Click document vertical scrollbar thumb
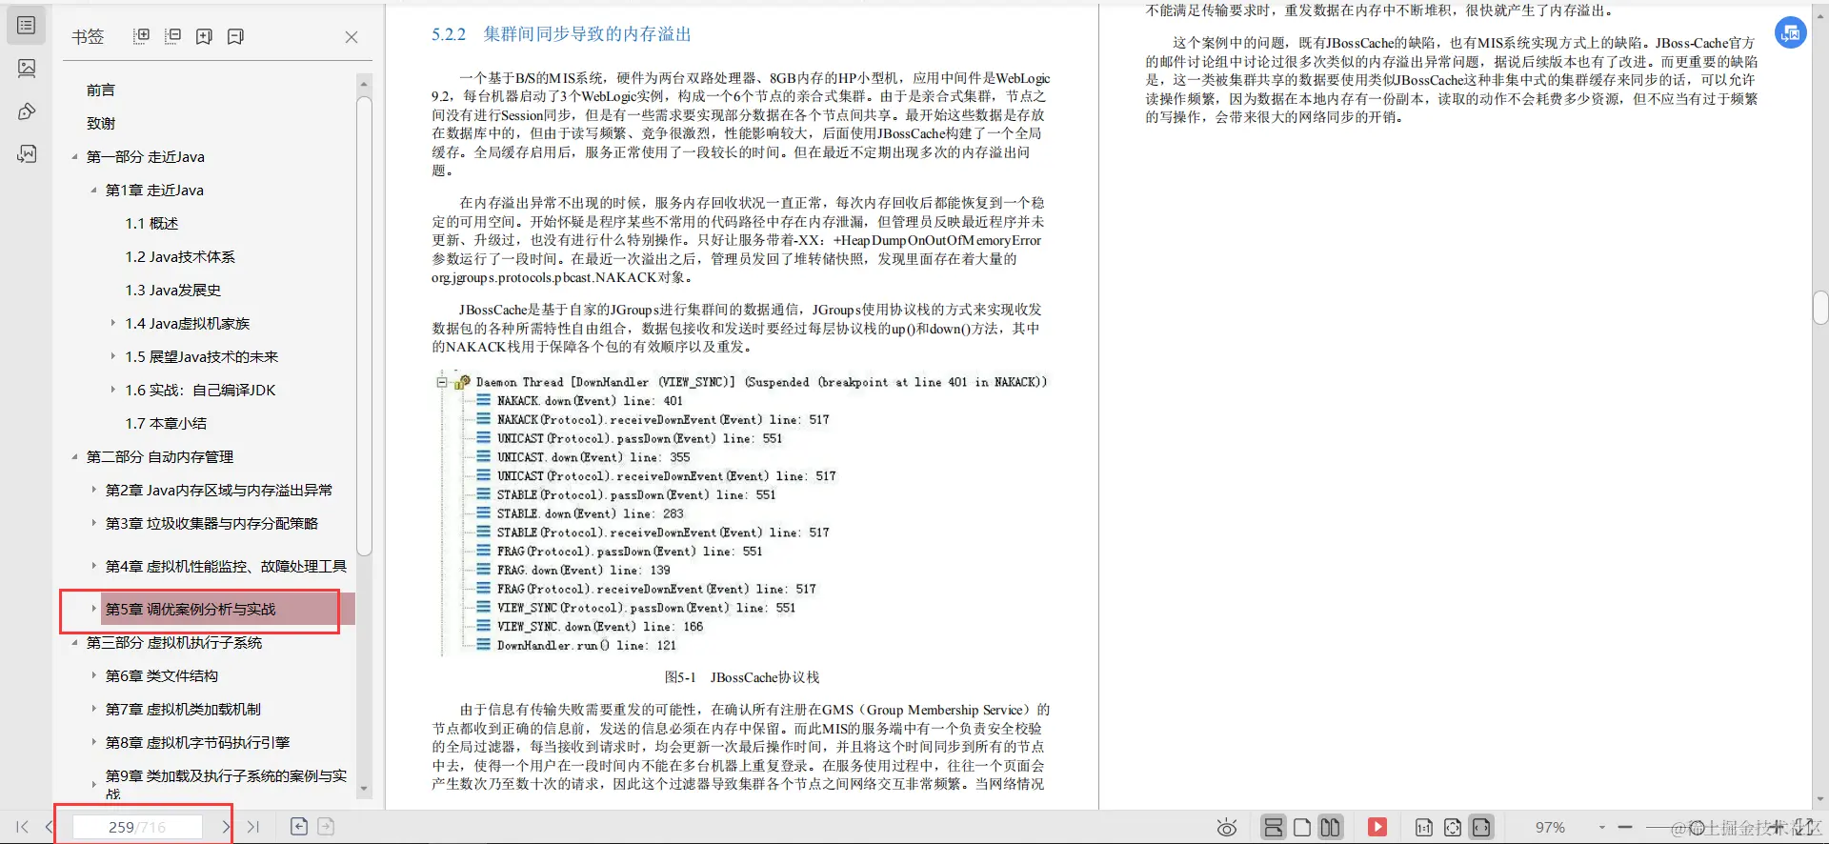The height and width of the screenshot is (844, 1829). tap(1820, 309)
